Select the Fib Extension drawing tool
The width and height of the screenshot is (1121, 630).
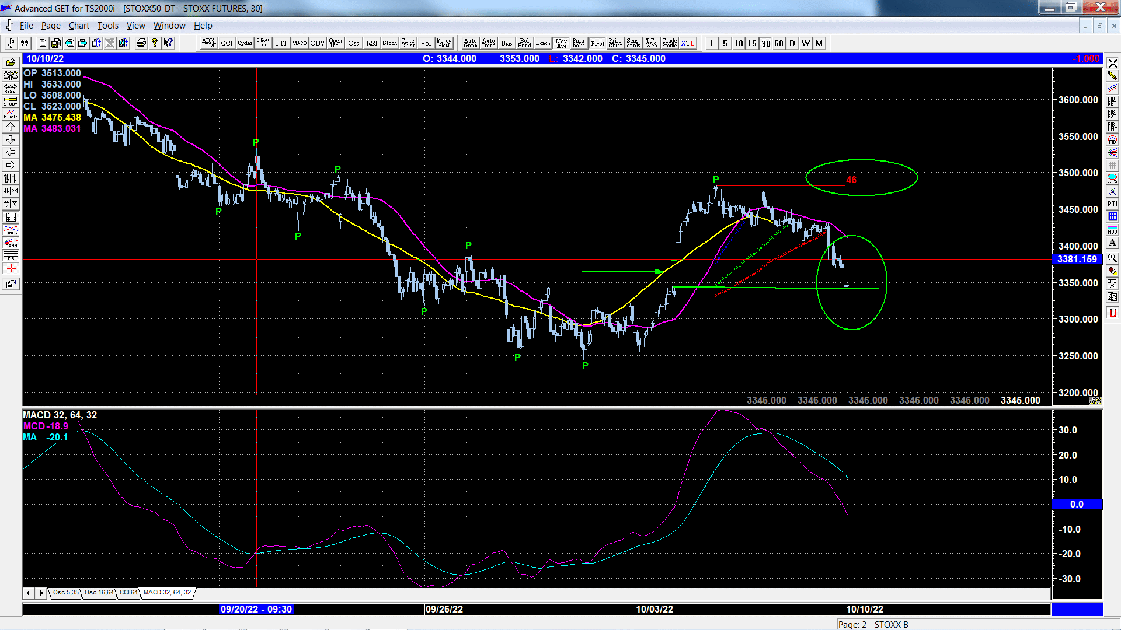(x=1112, y=114)
